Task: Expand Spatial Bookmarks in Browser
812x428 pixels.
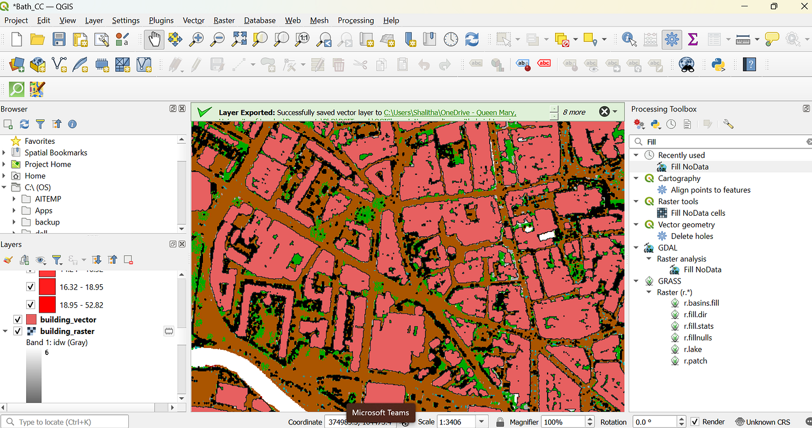Action: click(x=4, y=153)
